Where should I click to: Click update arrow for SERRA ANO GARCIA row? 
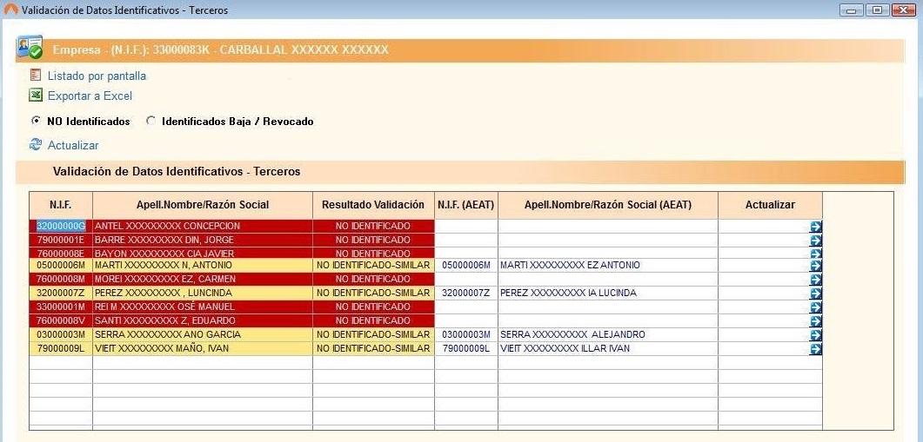(x=815, y=335)
